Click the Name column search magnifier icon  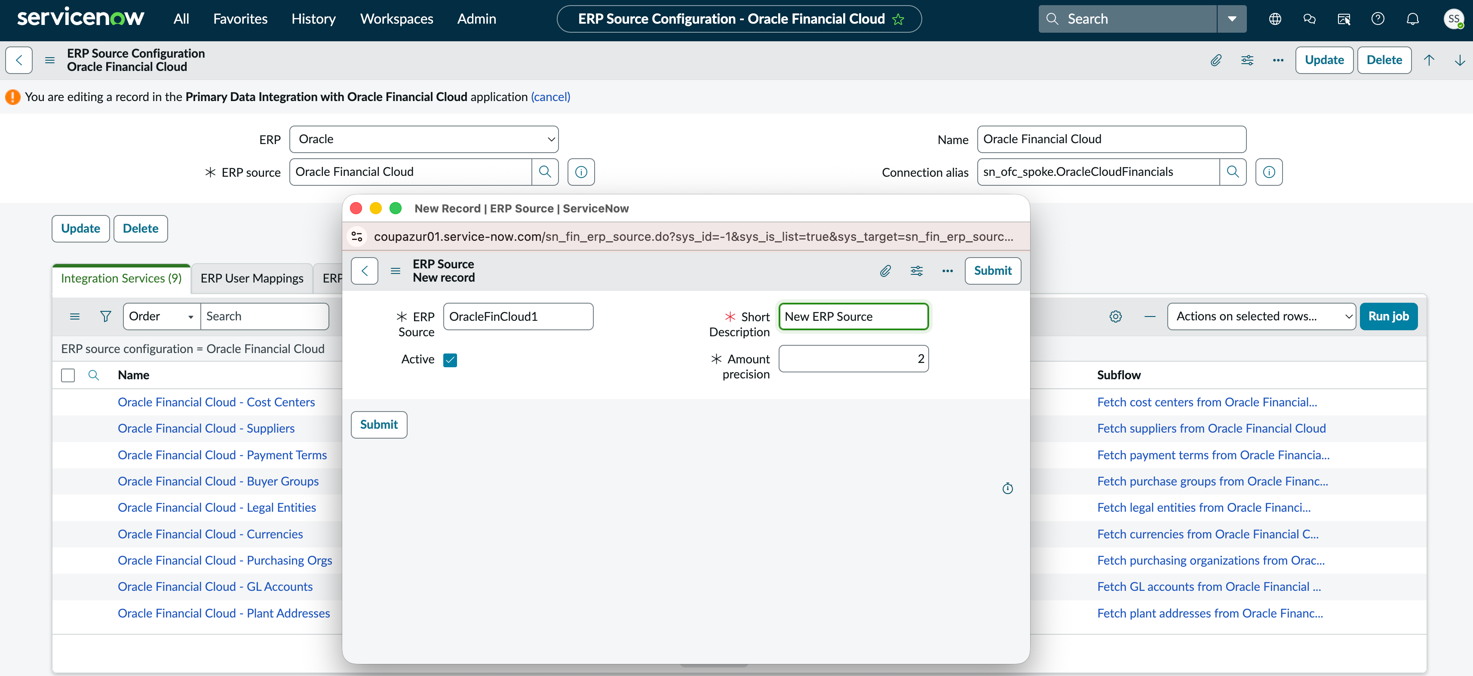coord(93,375)
